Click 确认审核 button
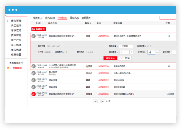 point(110,58)
